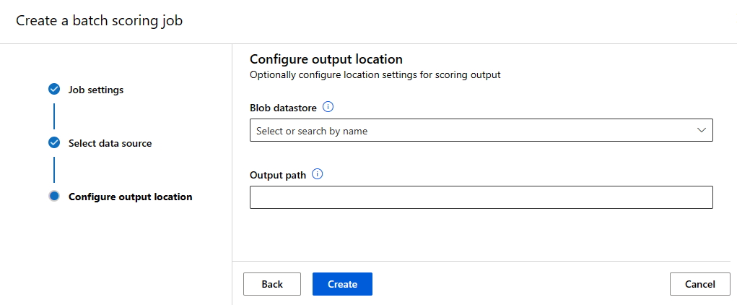Open the 'Select or search by name' combo box
Viewport: 737px width, 305px height.
[469, 131]
